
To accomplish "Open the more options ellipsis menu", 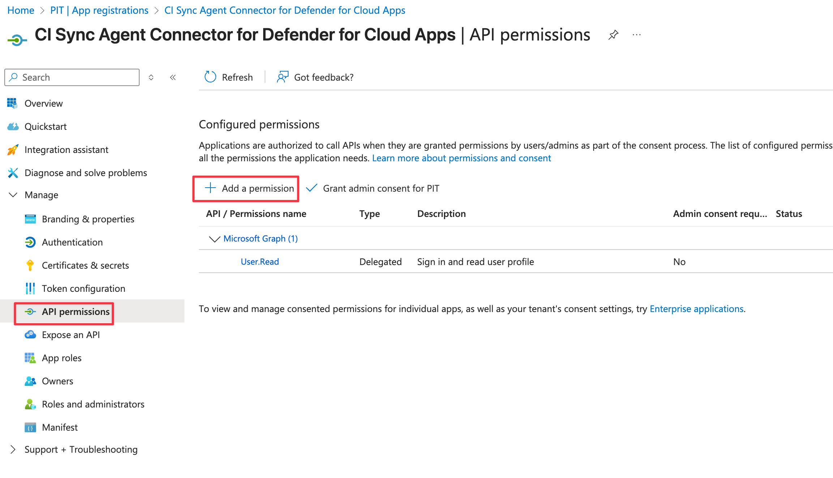I will coord(637,35).
